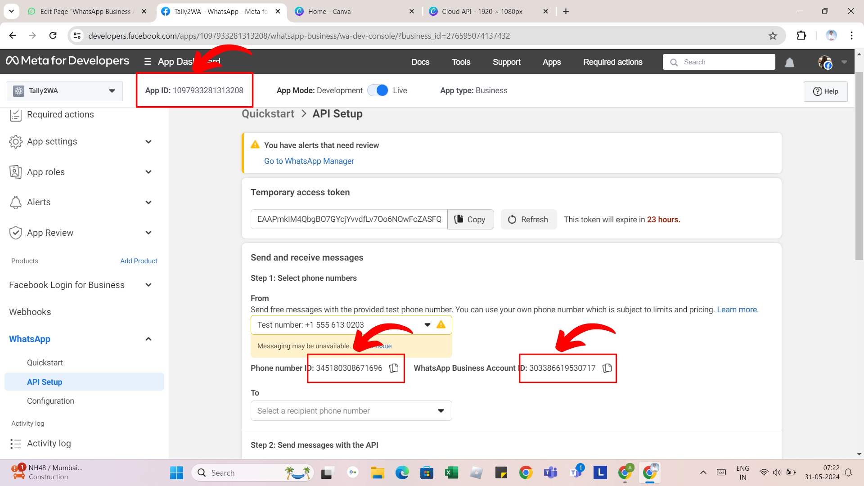This screenshot has width=864, height=486.
Task: Click Add Product link
Action: 139,261
